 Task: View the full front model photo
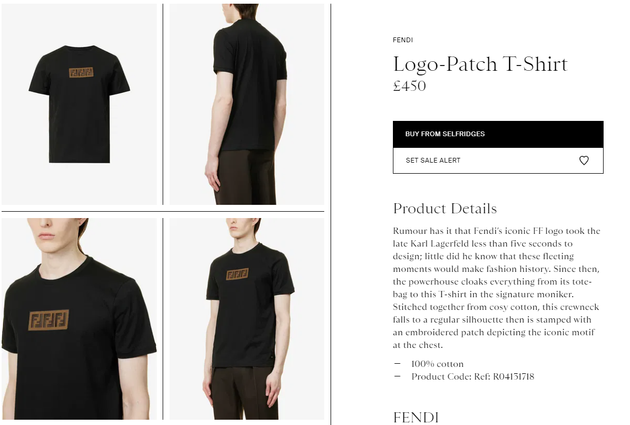[x=247, y=319]
